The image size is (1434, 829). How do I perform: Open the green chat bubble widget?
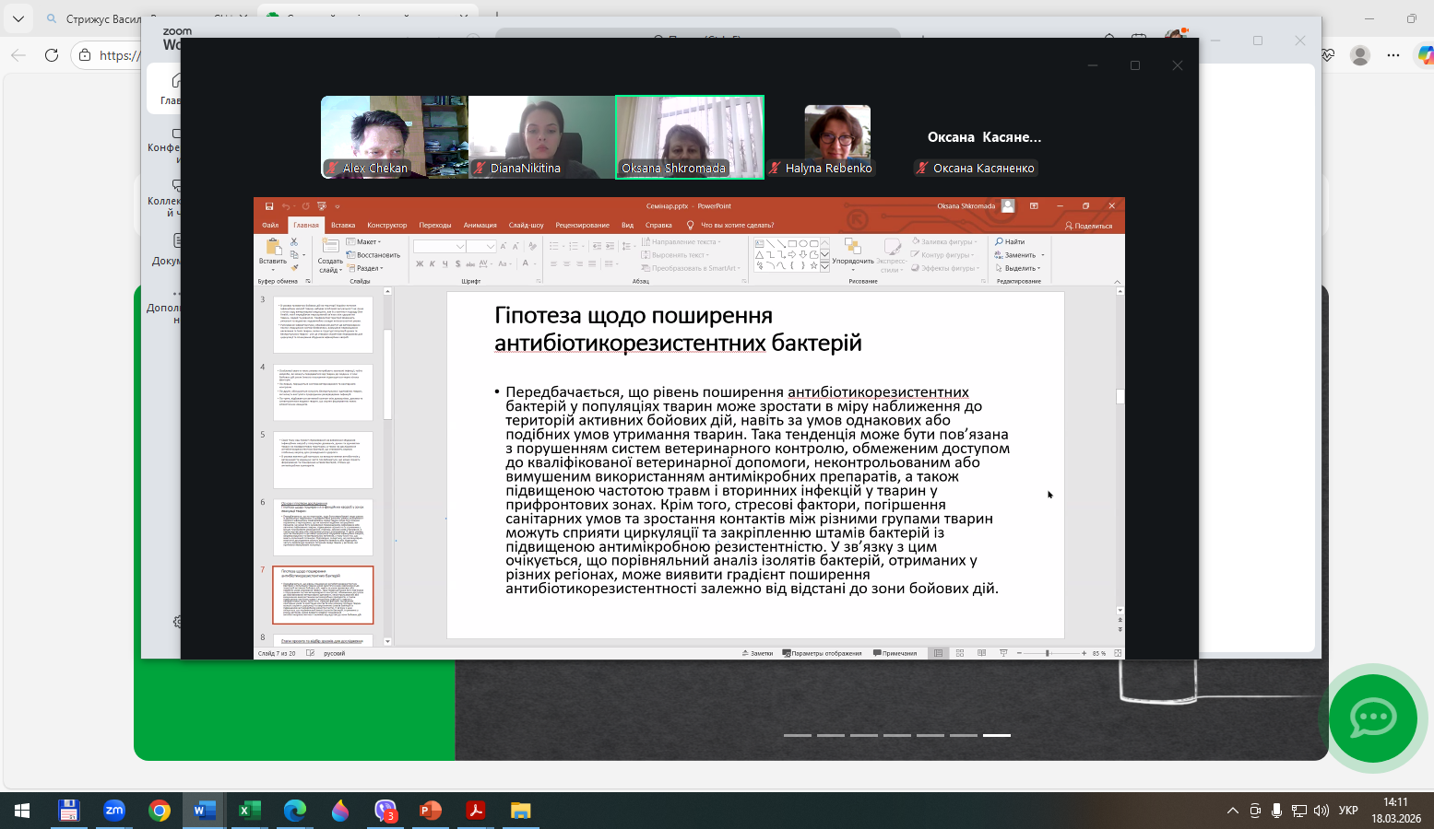pyautogui.click(x=1372, y=718)
